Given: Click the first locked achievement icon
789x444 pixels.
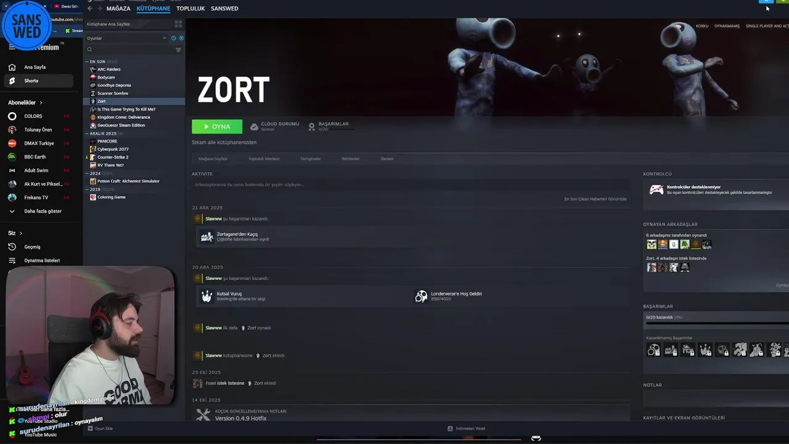Looking at the screenshot, I should (653, 350).
